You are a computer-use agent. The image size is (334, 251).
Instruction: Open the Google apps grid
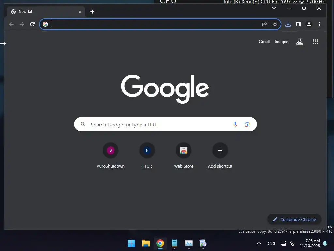(x=315, y=42)
